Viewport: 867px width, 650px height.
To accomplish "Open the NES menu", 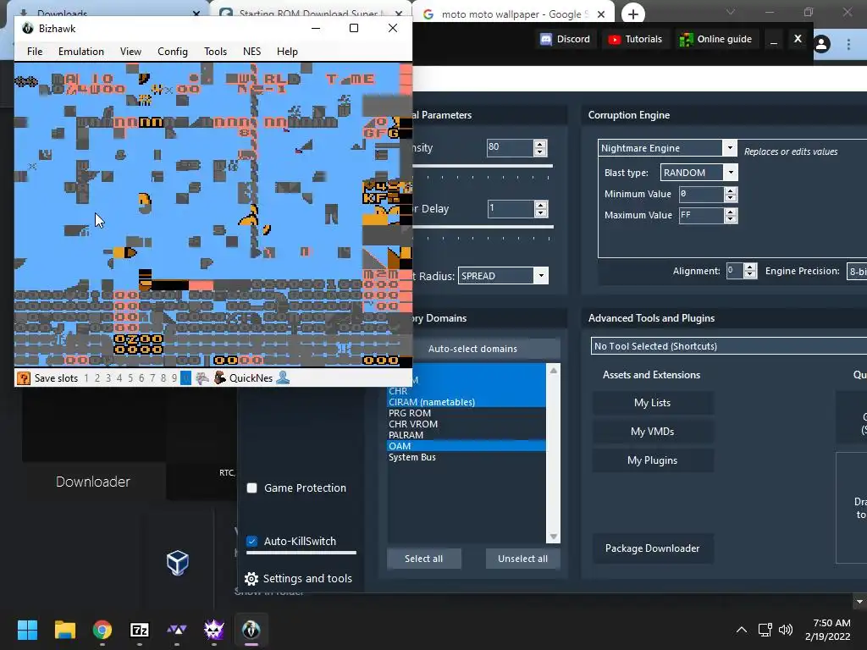I will [251, 52].
